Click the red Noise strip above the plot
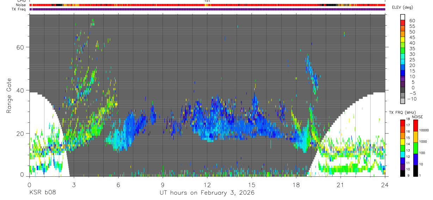The height and width of the screenshot is (200, 433). tap(207, 5)
